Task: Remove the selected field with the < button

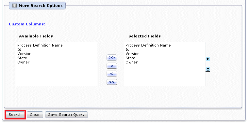Action: pyautogui.click(x=112, y=74)
